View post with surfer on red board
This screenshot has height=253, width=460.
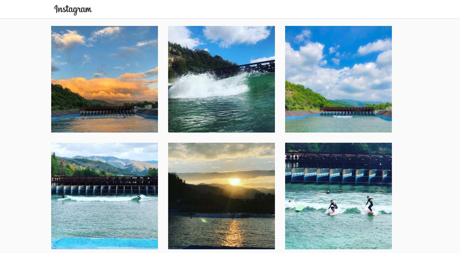[338, 196]
